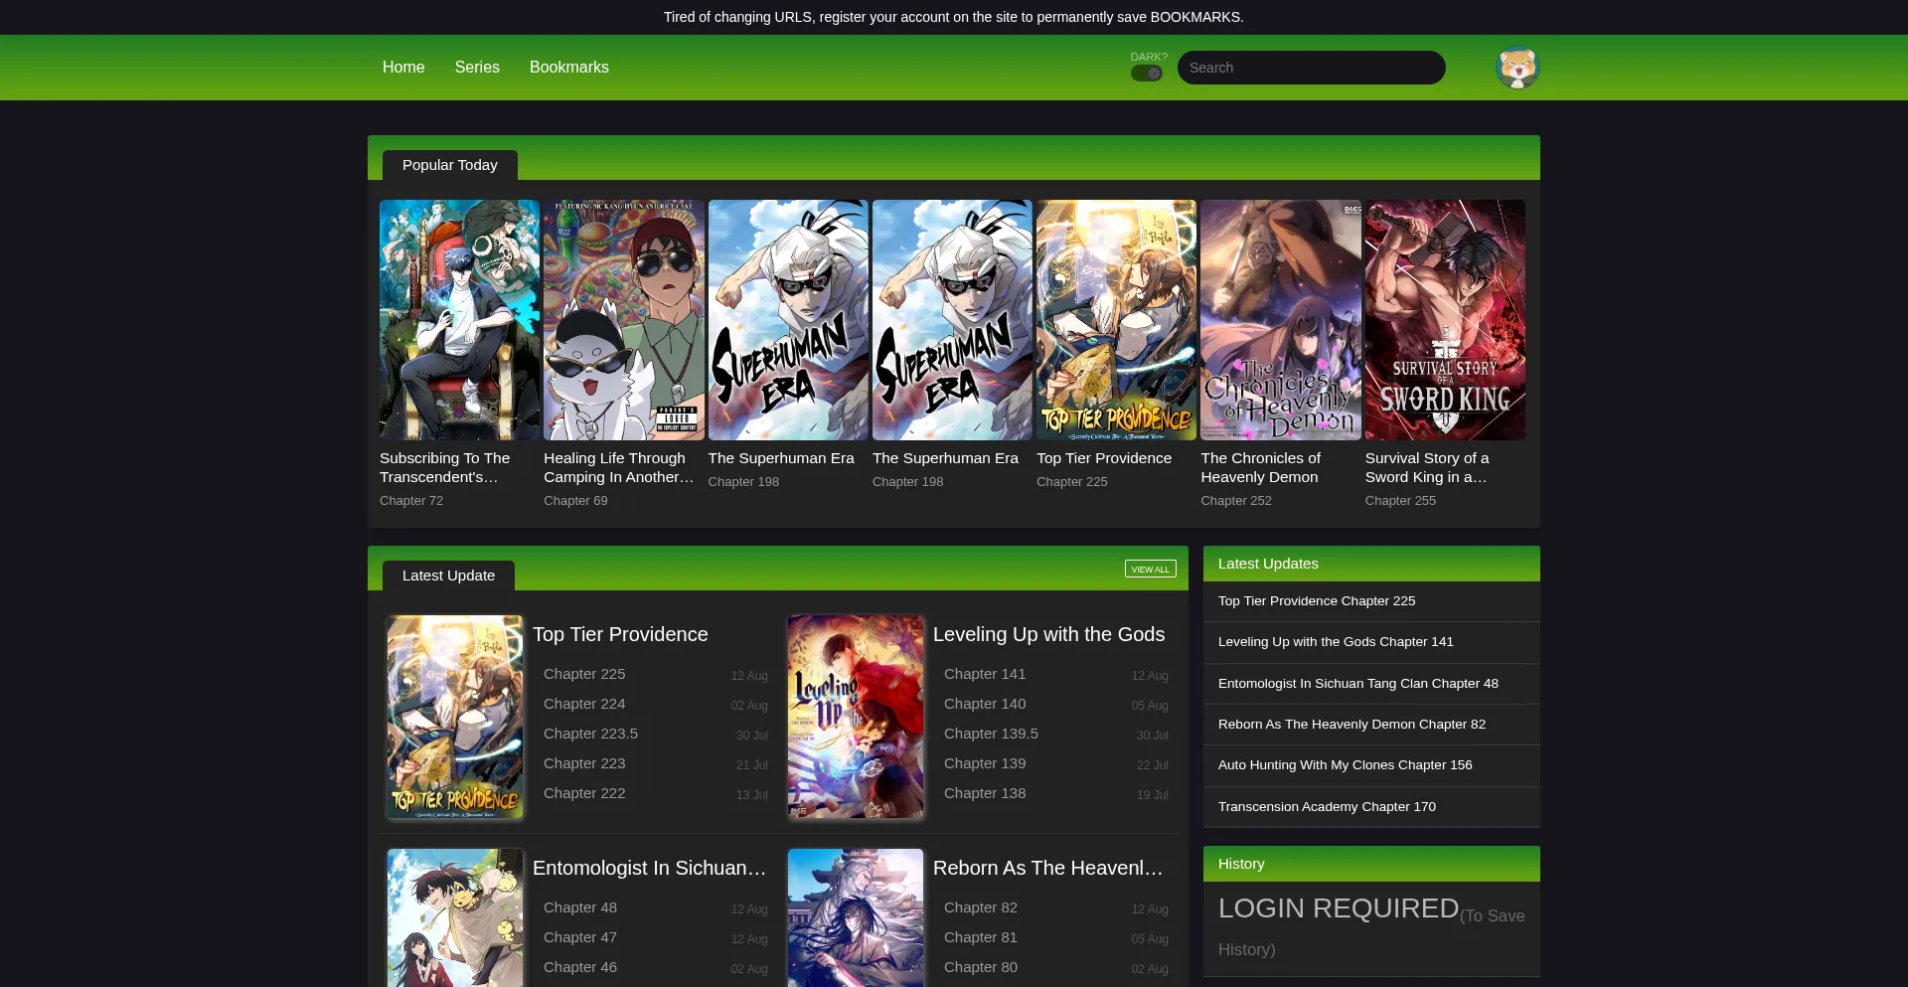The width and height of the screenshot is (1908, 987).
Task: Open Chapter 139 of Leveling Up with Gods
Action: (985, 763)
